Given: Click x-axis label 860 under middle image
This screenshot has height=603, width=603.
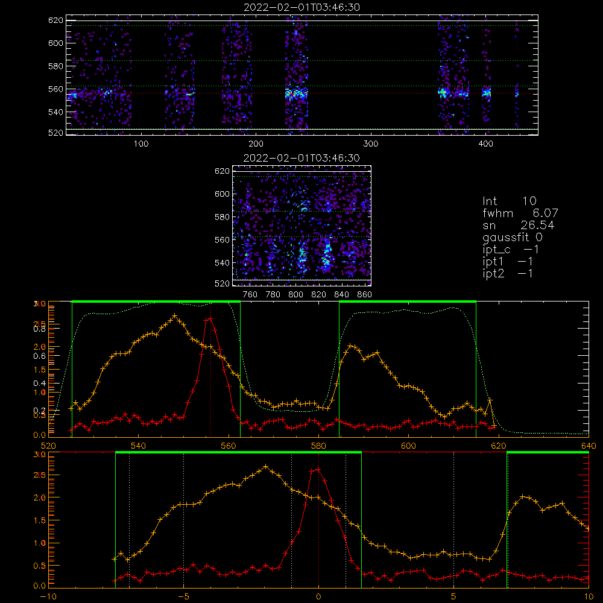Looking at the screenshot, I should pos(365,295).
